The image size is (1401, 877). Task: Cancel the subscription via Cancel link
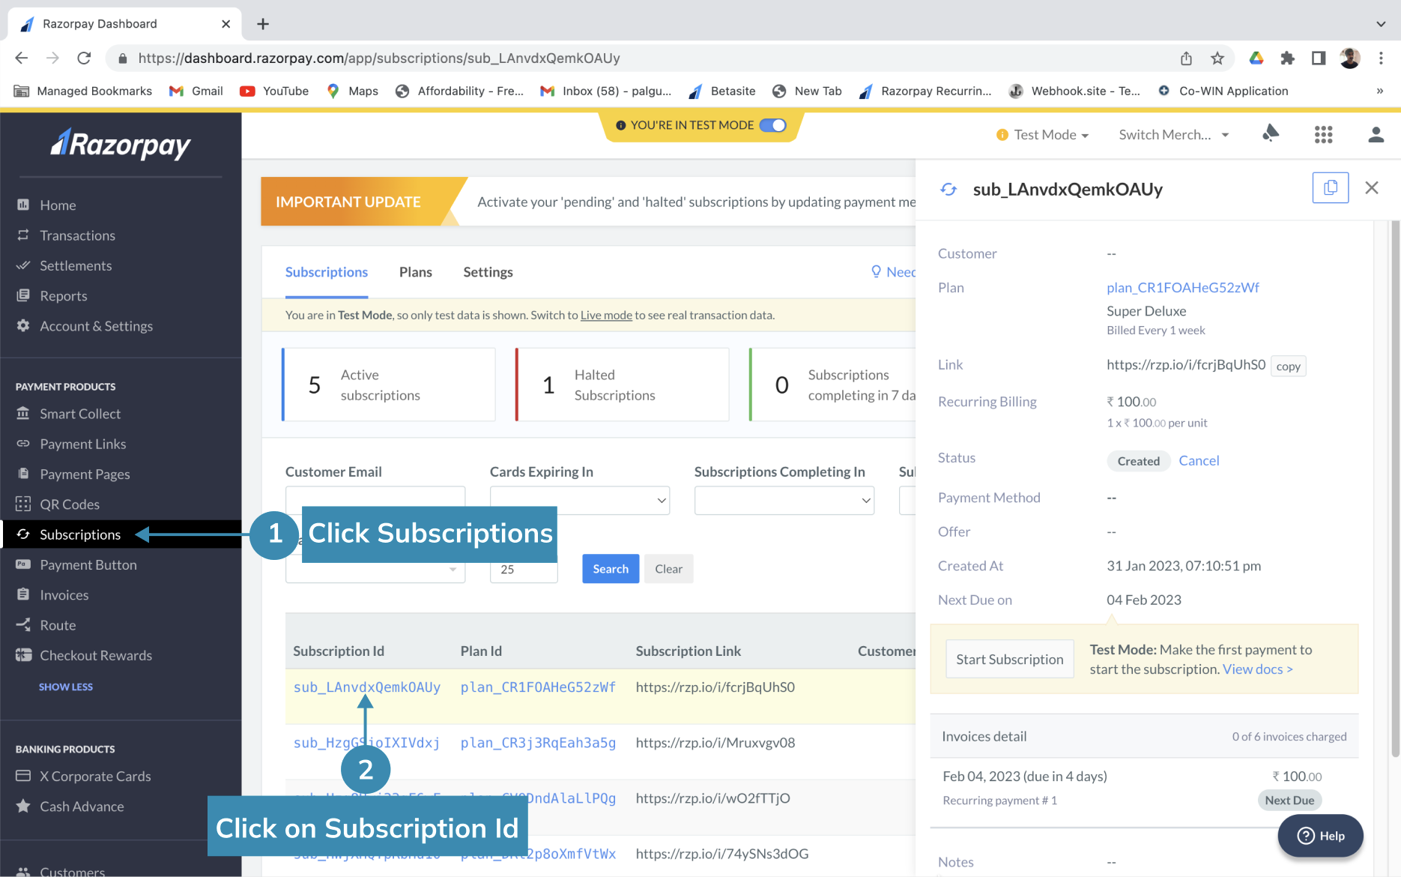[x=1199, y=460]
